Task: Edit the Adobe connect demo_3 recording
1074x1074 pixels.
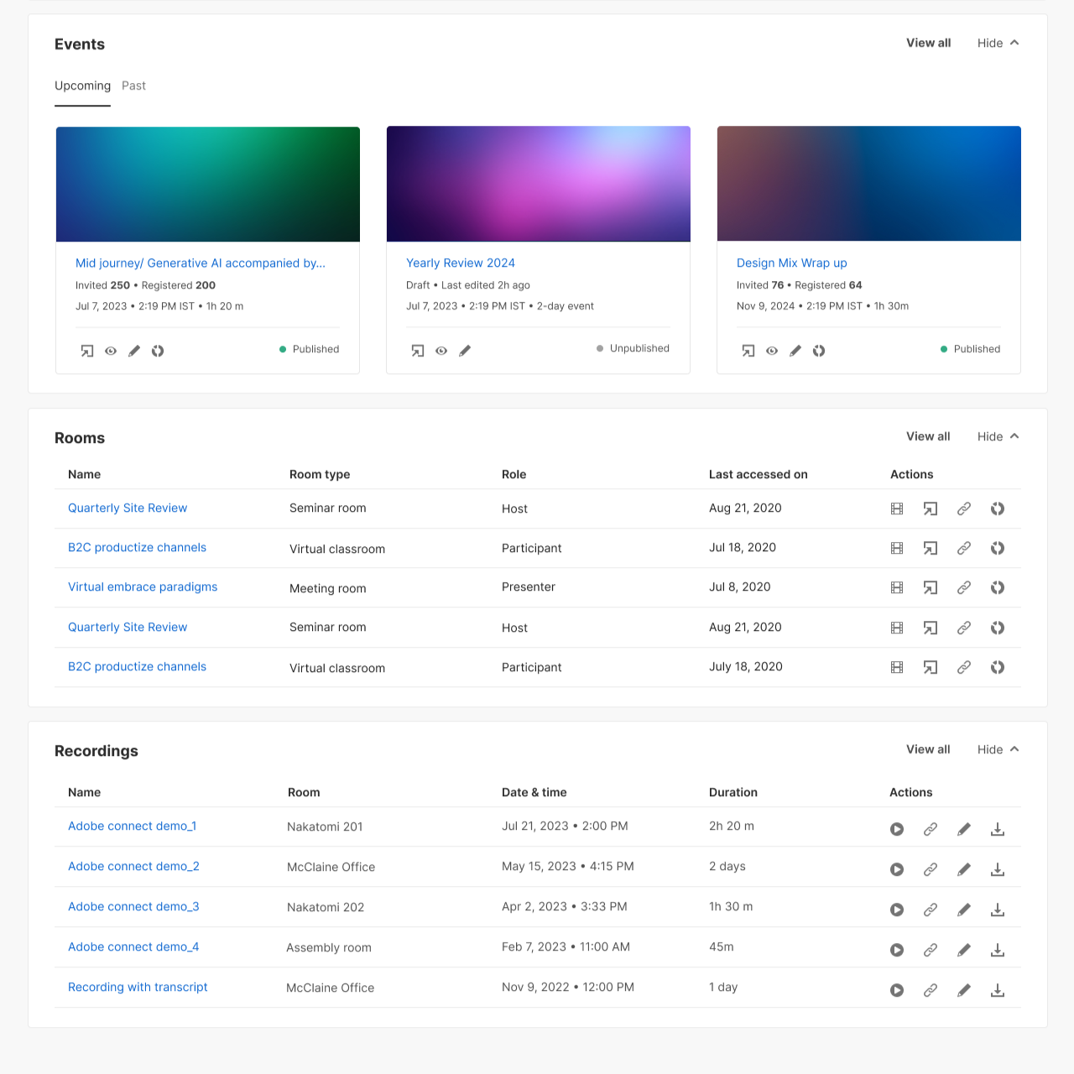Action: pyautogui.click(x=964, y=910)
